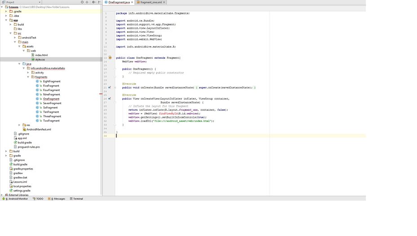This screenshot has width=417, height=236.
Task: Click the NineFragment class icon
Action: (37, 95)
